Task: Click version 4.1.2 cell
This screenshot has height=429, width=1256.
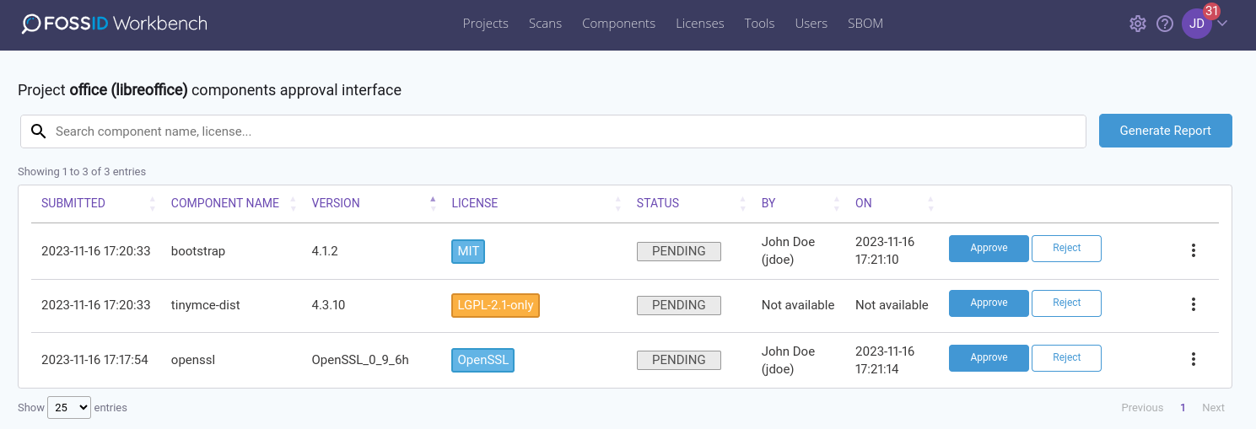Action: click(325, 251)
